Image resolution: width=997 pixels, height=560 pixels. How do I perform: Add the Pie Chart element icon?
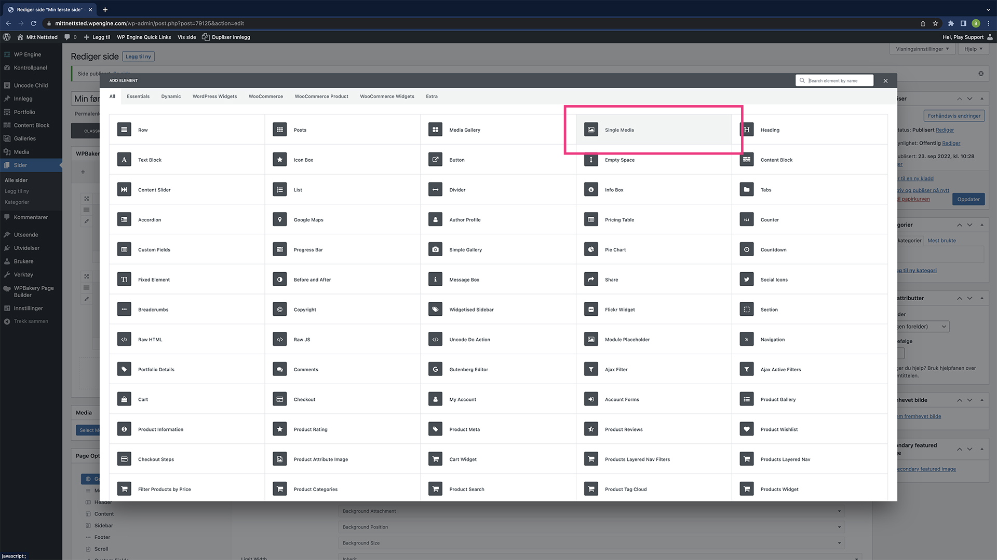click(x=591, y=249)
